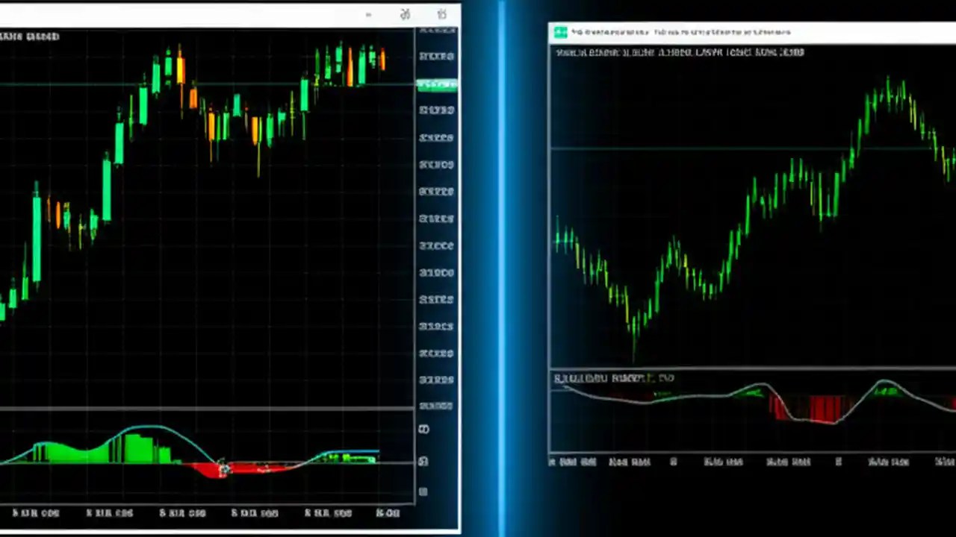Screen dimensions: 956x537
Task: Expand the oscillator pane divider on left chart
Action: pos(209,408)
